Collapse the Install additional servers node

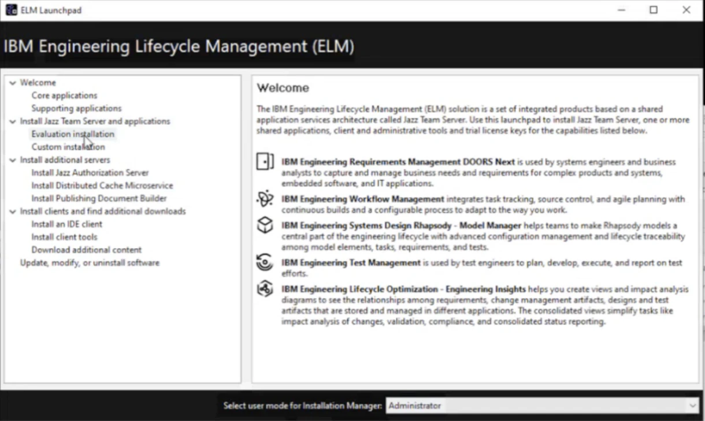tap(13, 160)
